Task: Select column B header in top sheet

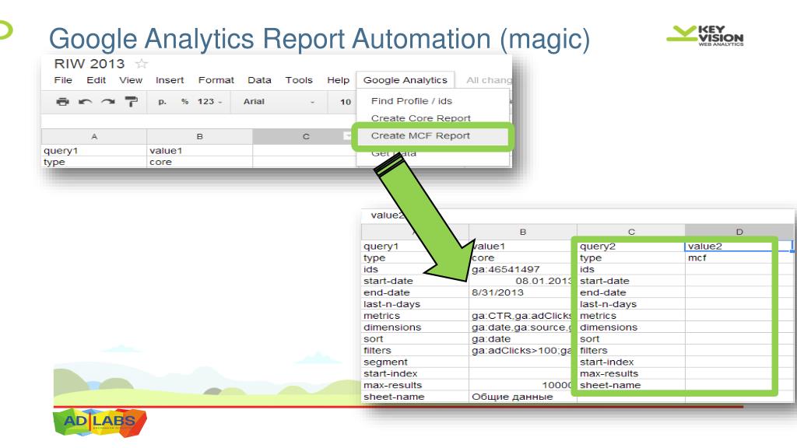Action: [x=200, y=137]
